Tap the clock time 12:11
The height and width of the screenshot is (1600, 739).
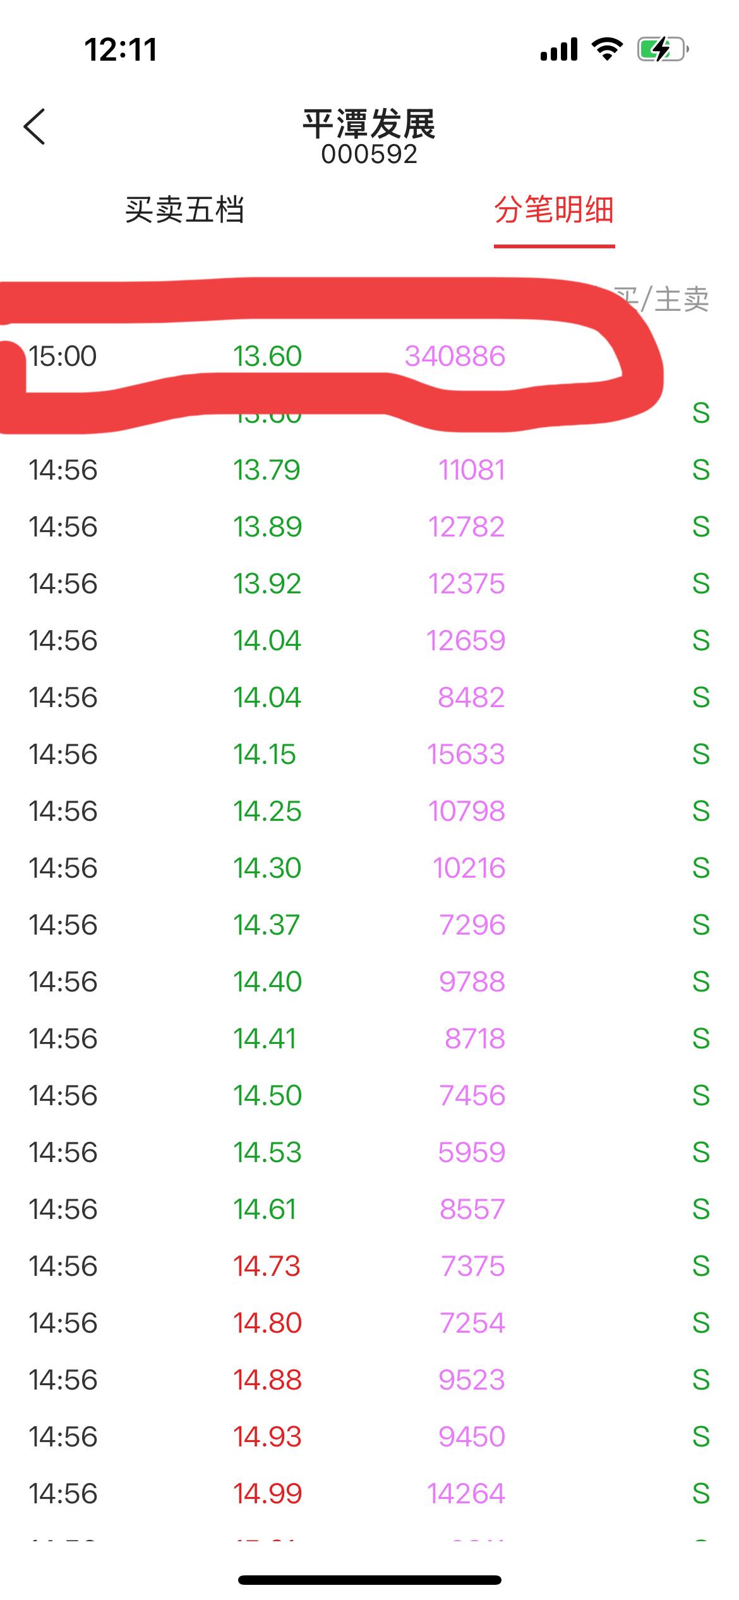[x=121, y=49]
